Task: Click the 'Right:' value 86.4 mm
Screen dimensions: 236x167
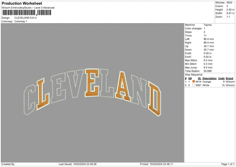Action: [209, 43]
